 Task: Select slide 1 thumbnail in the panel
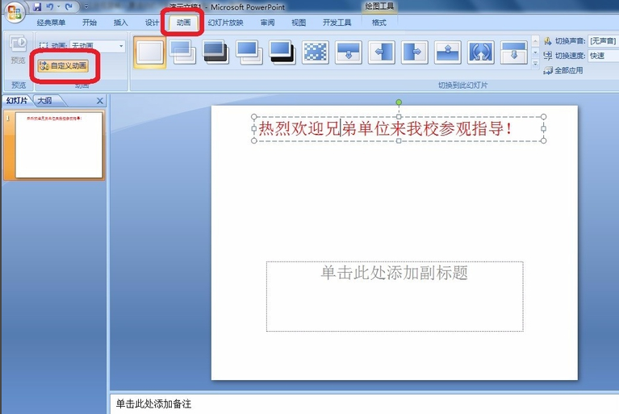click(59, 144)
